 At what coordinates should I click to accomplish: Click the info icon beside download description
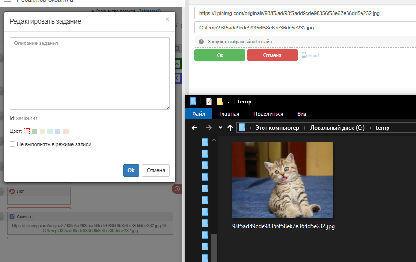201,42
